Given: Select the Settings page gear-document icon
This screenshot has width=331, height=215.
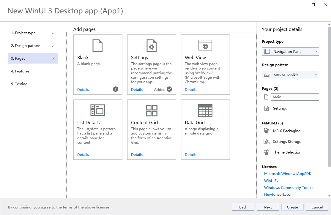Looking at the screenshot, I should (152, 45).
